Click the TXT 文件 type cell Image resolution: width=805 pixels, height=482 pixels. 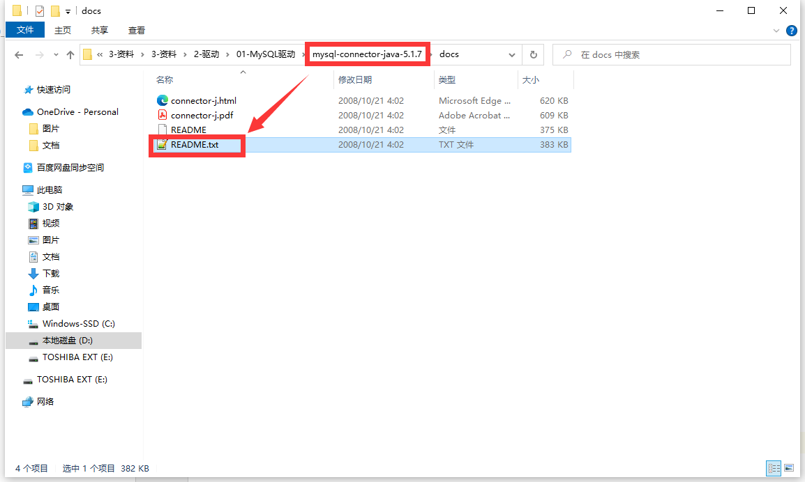tap(456, 145)
